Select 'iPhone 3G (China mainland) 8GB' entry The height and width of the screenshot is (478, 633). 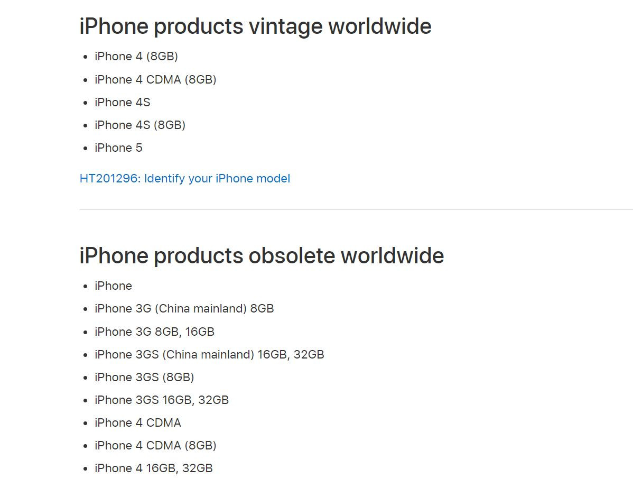point(184,309)
